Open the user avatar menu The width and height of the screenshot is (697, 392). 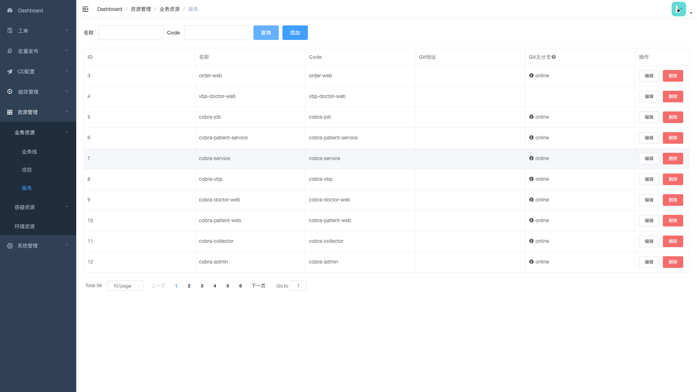tap(679, 9)
